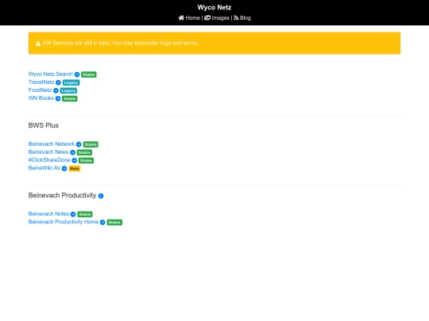
Task: Click the arrow icon beside #ClickShareDone
Action: pyautogui.click(x=75, y=160)
